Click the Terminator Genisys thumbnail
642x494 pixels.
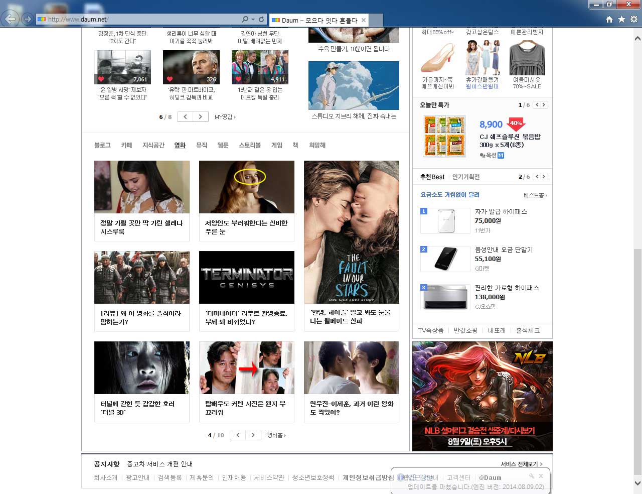tap(246, 277)
